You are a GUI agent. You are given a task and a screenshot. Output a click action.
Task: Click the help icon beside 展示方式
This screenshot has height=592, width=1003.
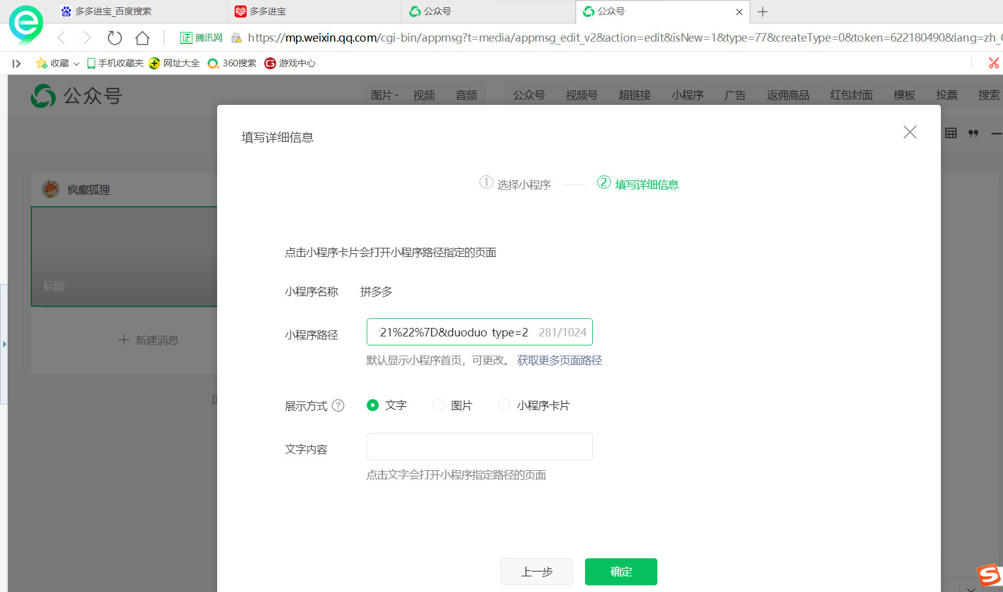(338, 406)
